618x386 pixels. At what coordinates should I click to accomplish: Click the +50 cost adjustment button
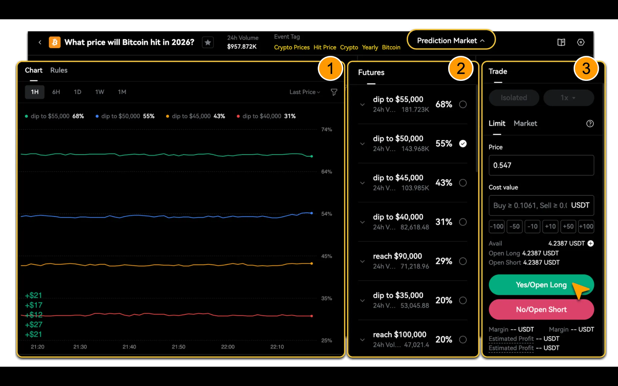click(568, 226)
